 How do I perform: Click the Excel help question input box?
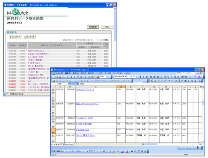point(185,73)
